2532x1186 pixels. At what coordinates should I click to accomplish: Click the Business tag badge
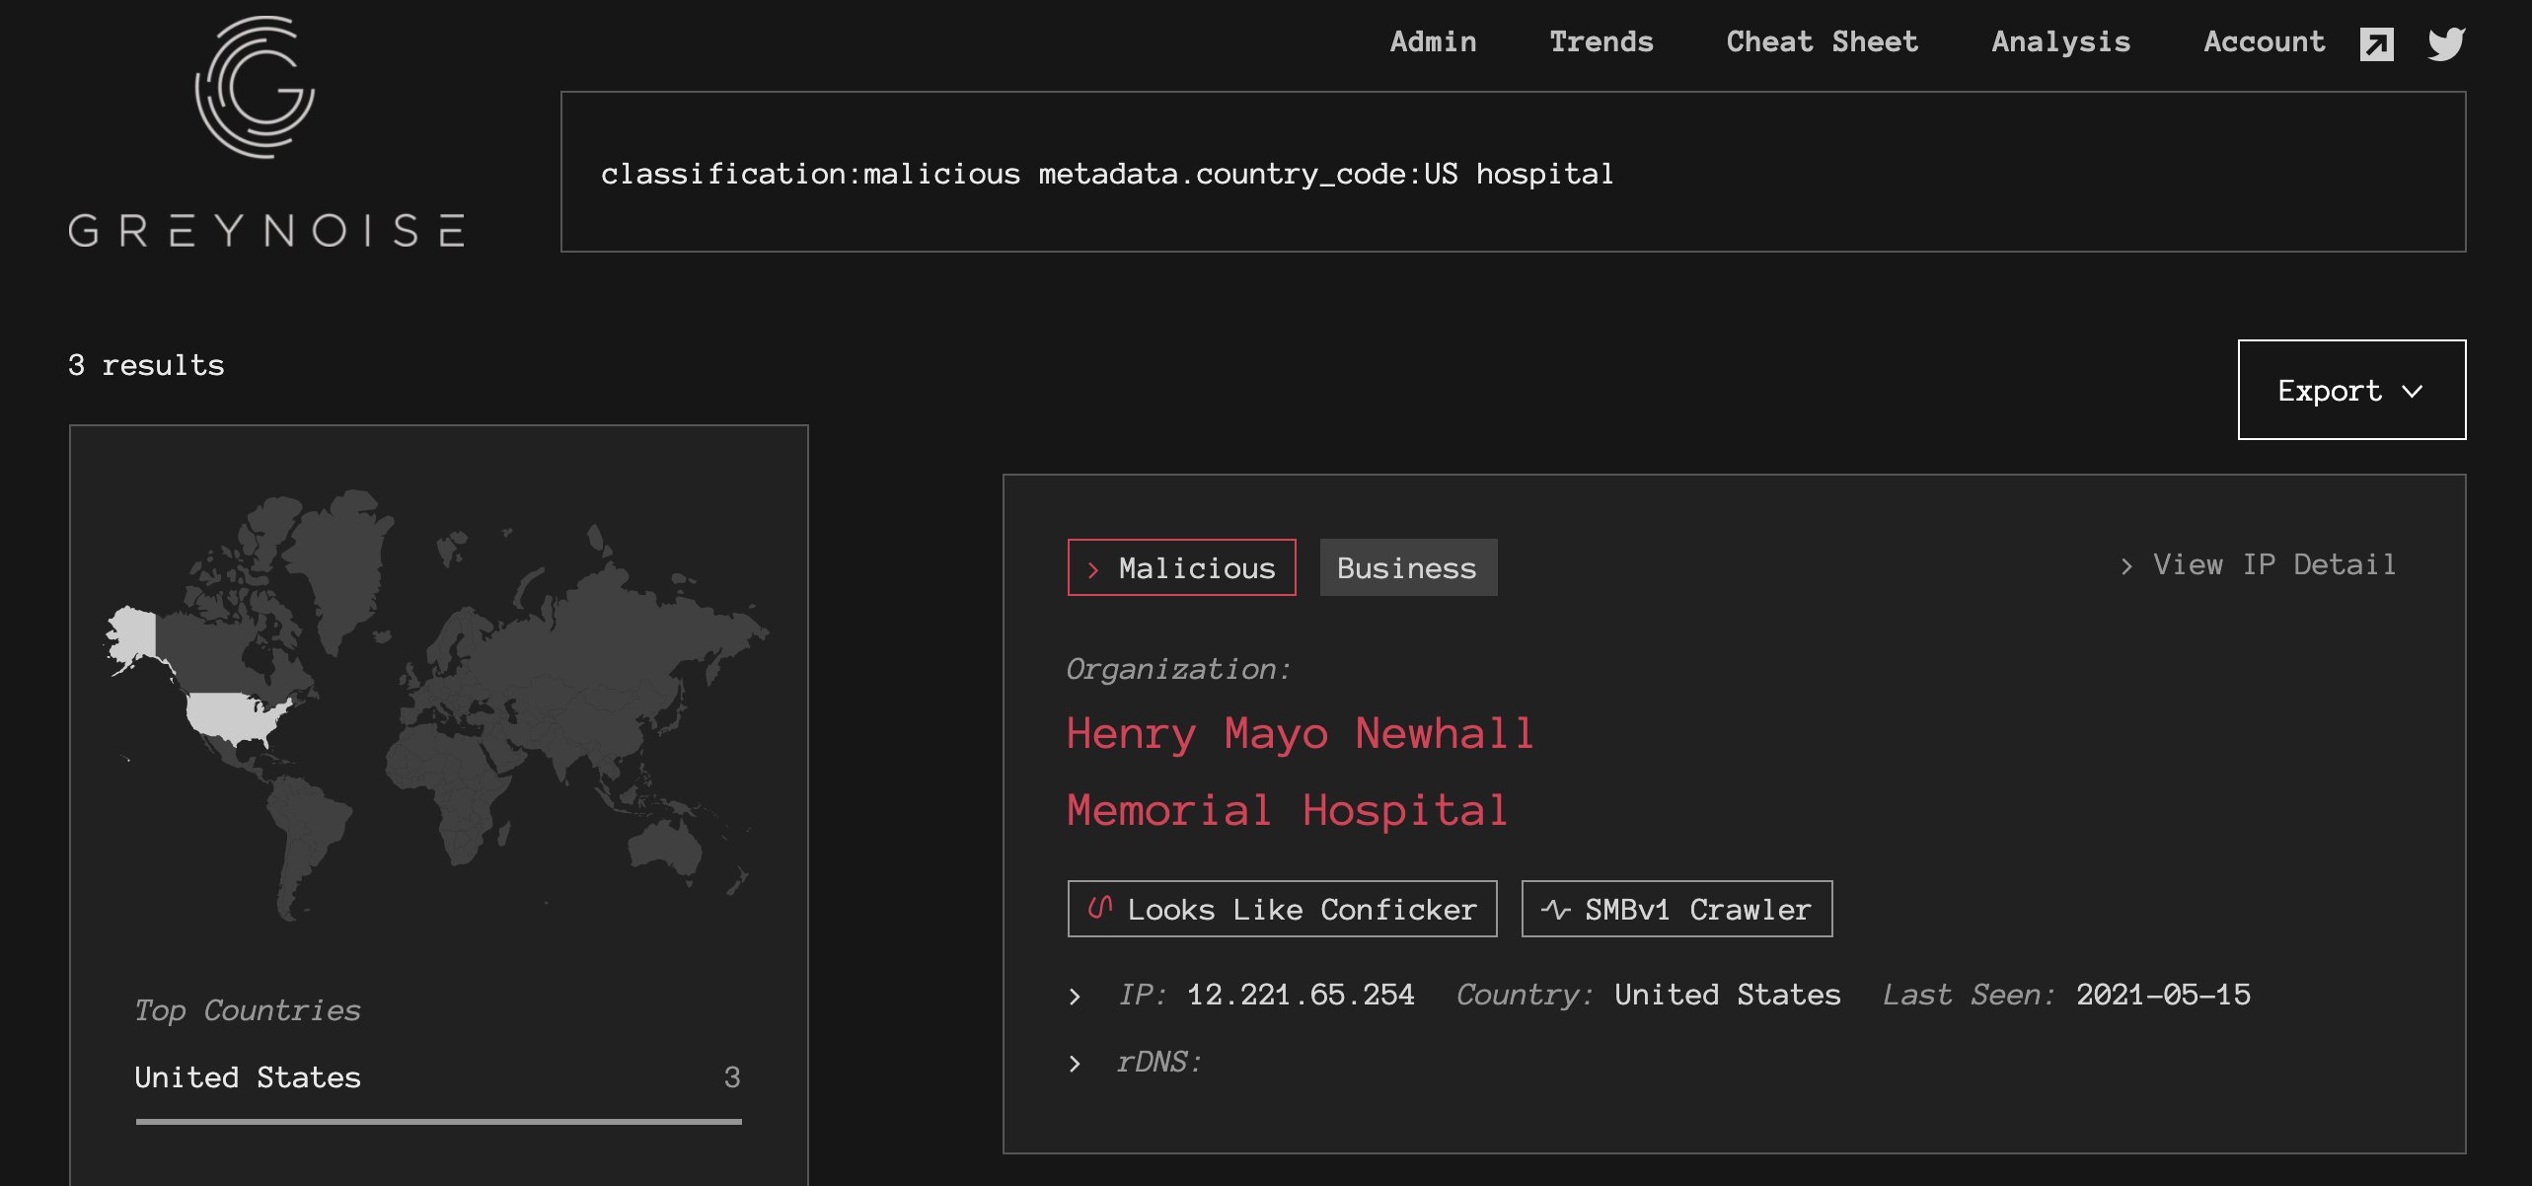coord(1407,567)
